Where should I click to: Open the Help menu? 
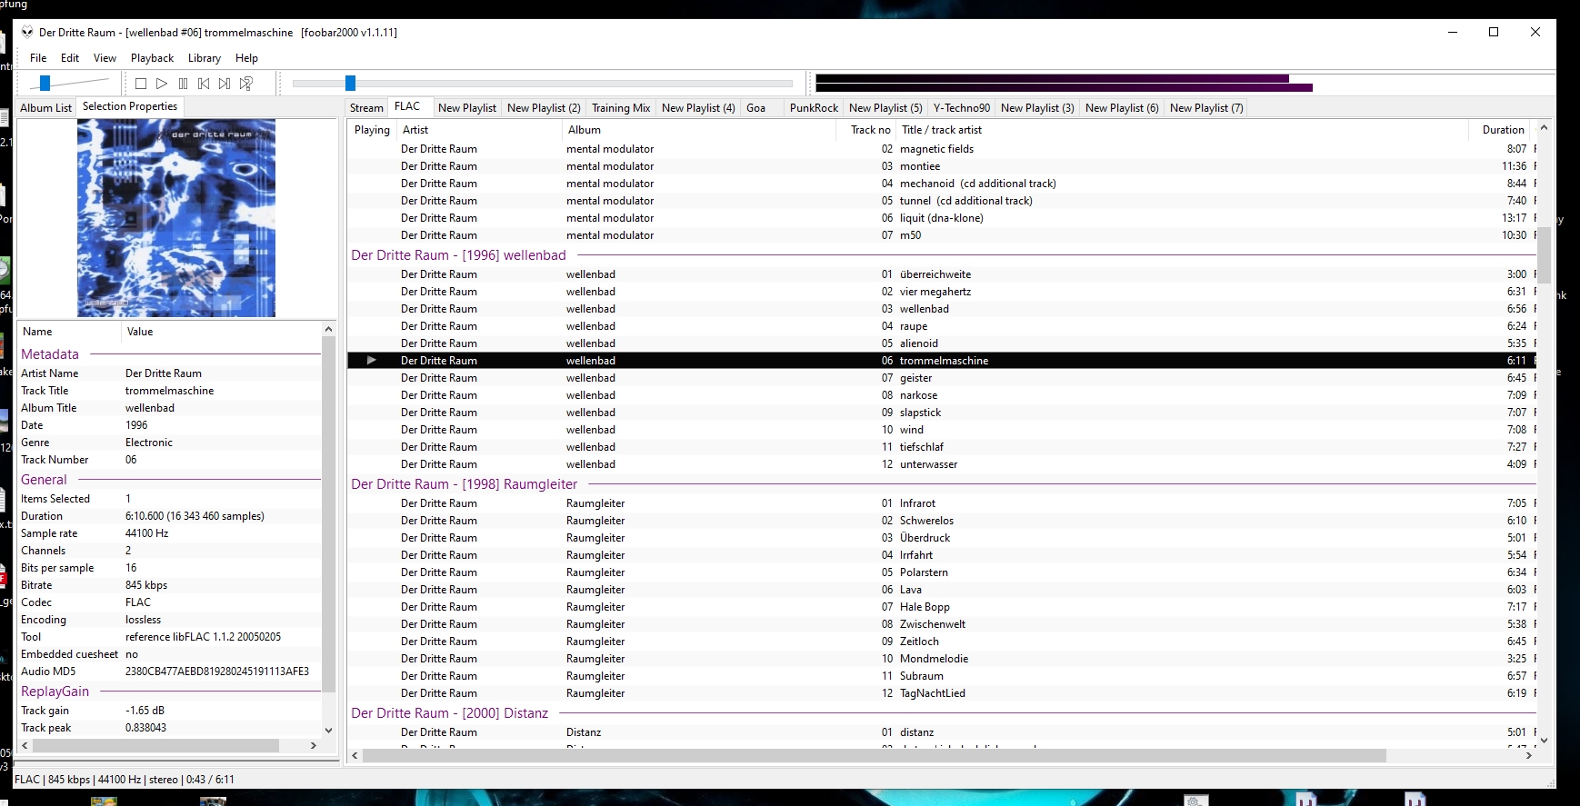click(246, 58)
